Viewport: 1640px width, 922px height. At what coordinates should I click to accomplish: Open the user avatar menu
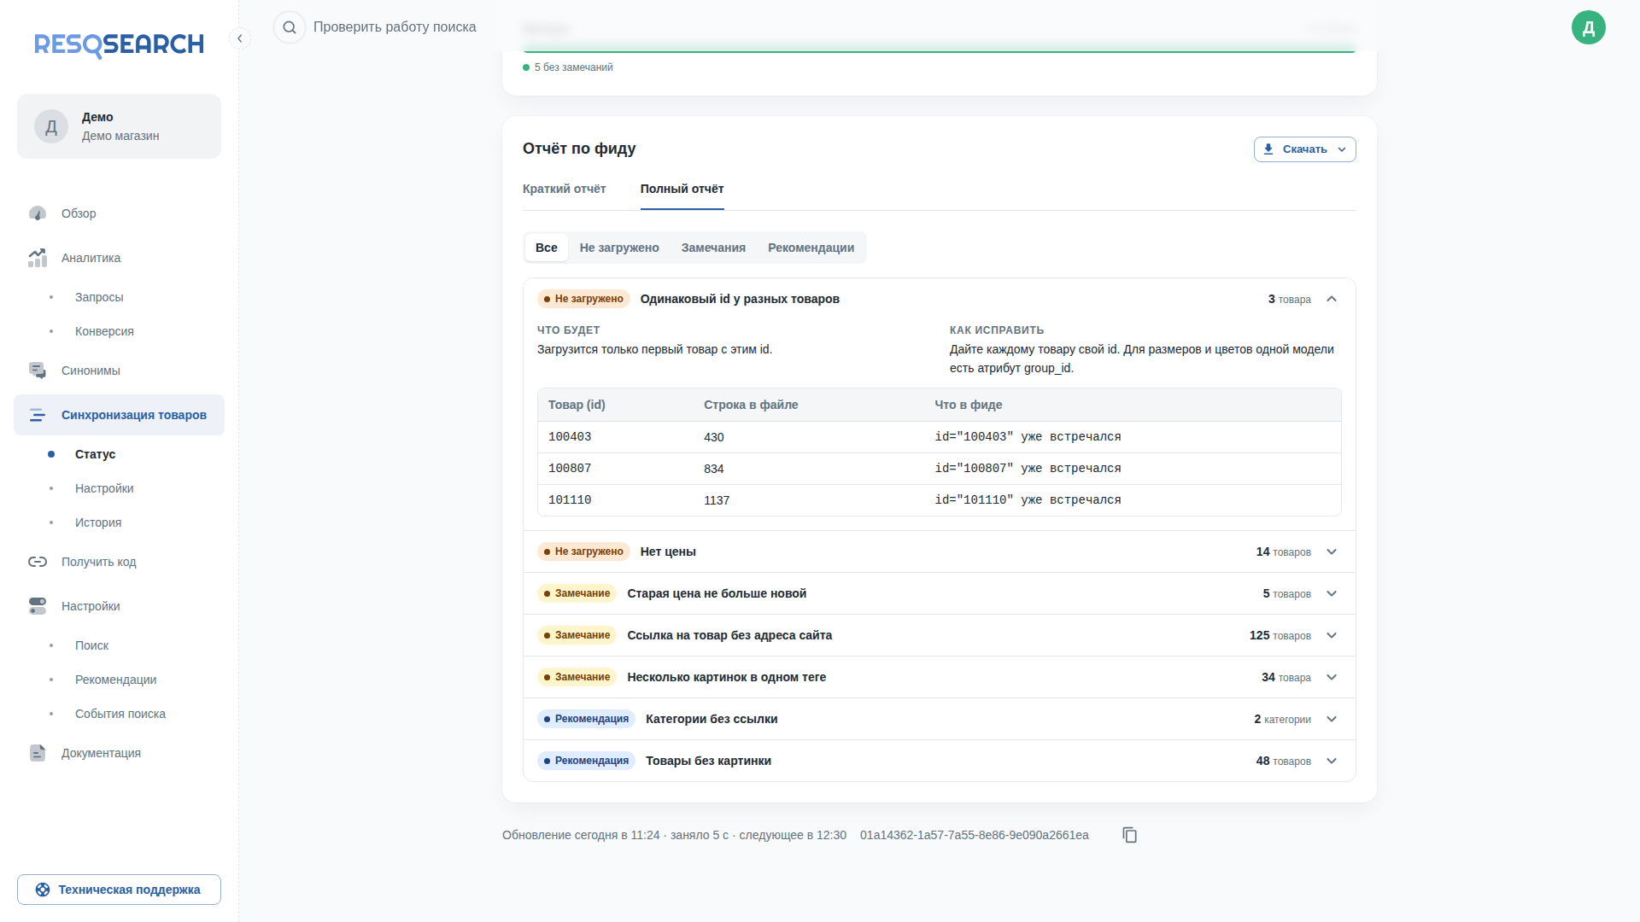tap(1588, 27)
